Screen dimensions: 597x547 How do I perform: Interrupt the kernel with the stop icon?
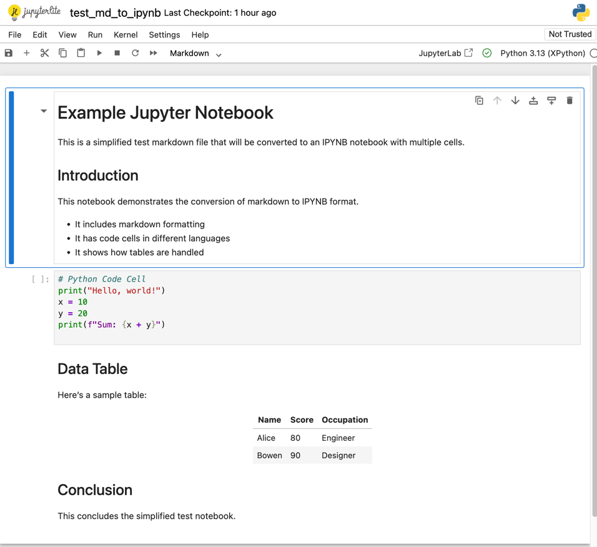[117, 53]
